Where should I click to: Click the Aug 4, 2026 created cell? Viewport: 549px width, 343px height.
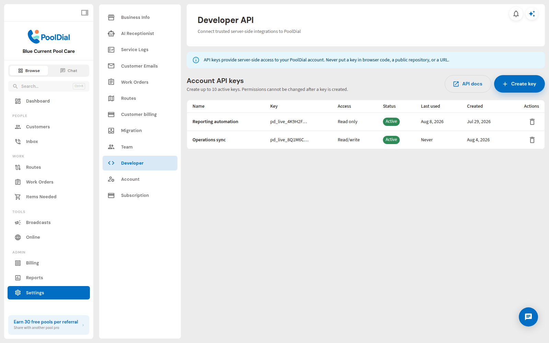[x=478, y=140]
